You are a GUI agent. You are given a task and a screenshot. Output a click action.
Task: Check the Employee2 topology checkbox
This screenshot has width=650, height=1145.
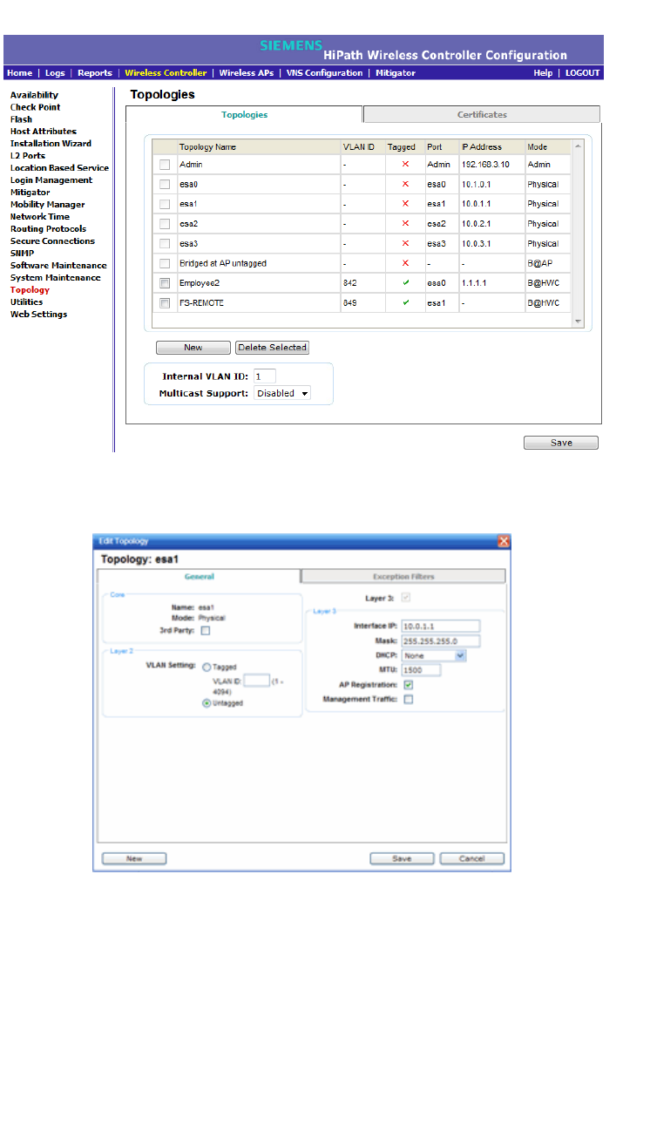click(165, 283)
